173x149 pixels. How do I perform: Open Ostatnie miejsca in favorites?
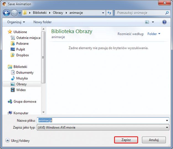[28, 38]
